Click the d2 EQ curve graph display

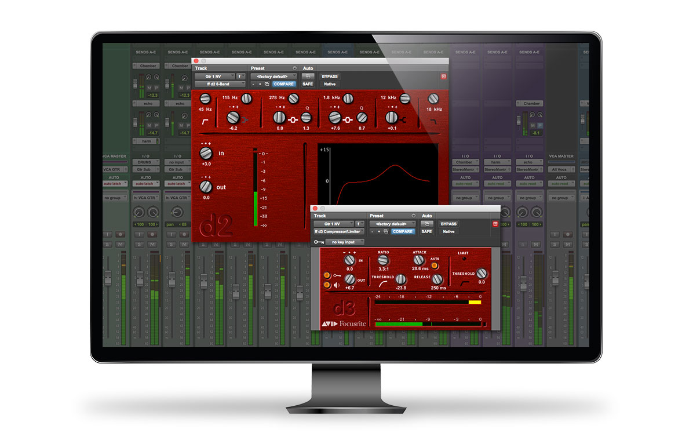pyautogui.click(x=378, y=174)
